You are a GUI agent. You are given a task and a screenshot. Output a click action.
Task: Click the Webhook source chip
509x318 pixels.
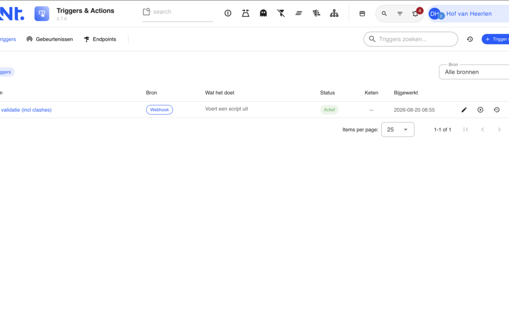(159, 110)
